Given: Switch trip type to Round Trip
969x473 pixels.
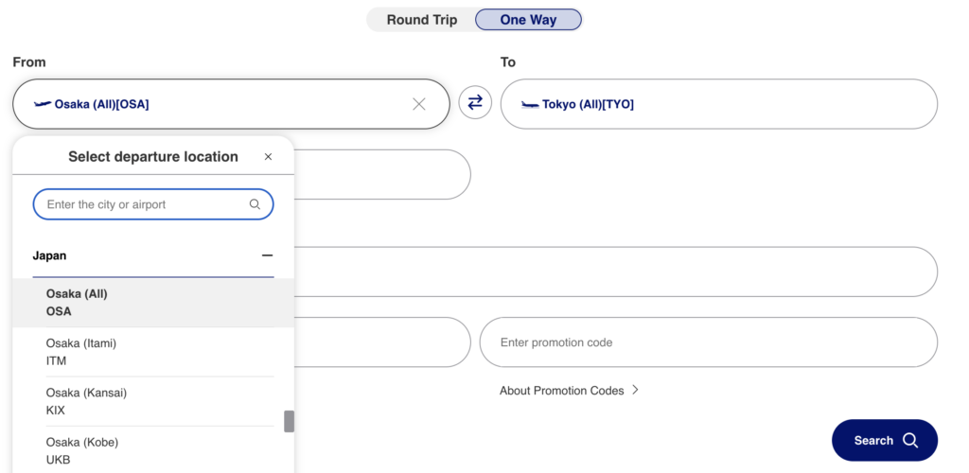Looking at the screenshot, I should (x=421, y=20).
